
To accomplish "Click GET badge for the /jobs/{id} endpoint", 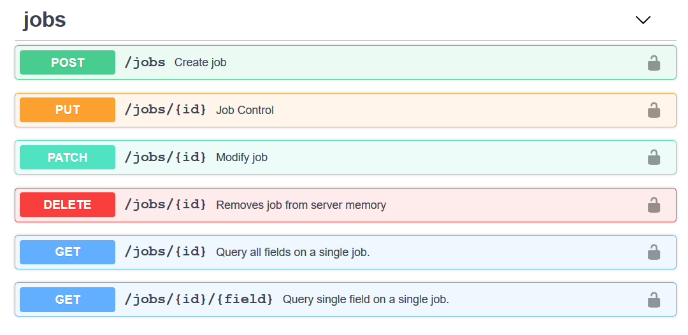I will [68, 252].
